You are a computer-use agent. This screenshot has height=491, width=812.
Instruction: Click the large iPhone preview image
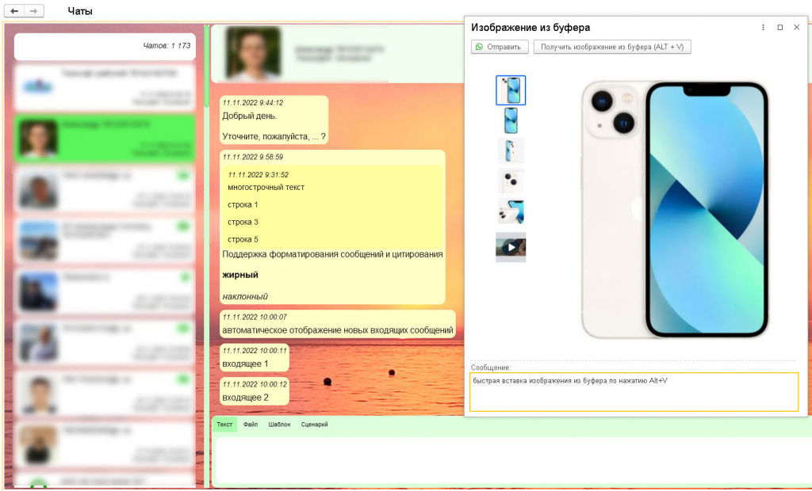(x=674, y=210)
